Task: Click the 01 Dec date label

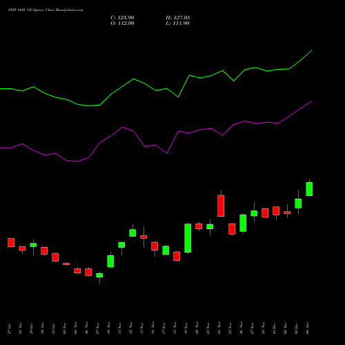Action: point(275,328)
